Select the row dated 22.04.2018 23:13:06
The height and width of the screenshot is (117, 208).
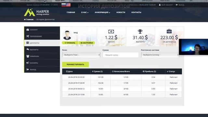pyautogui.click(x=122, y=95)
